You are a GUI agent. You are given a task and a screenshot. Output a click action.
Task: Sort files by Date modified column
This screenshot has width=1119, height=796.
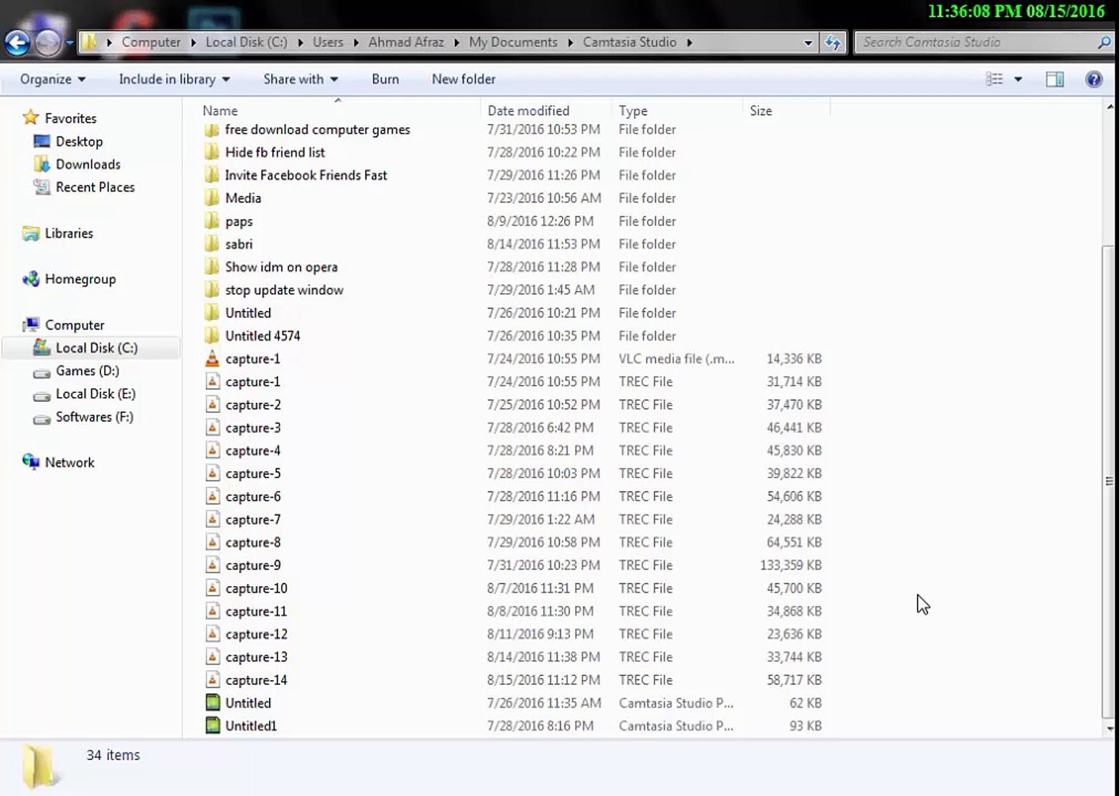click(529, 111)
